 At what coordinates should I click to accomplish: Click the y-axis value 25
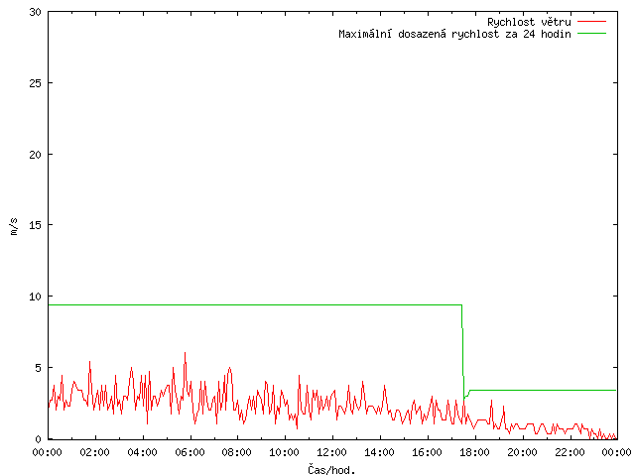[36, 83]
